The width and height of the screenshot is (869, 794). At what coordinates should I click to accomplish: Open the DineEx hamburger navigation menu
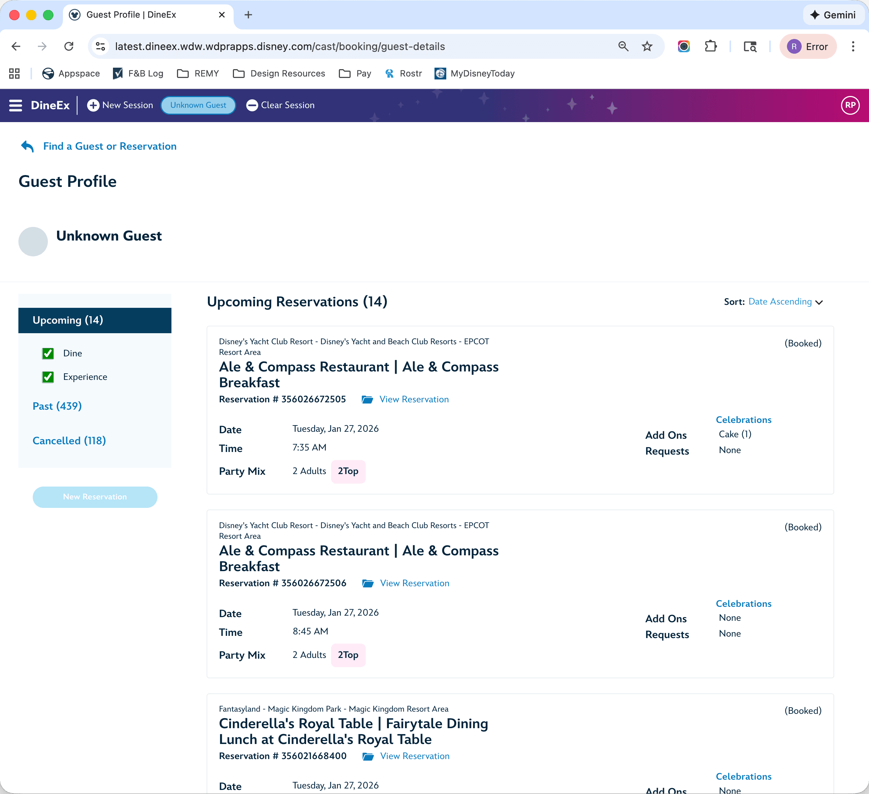(15, 106)
